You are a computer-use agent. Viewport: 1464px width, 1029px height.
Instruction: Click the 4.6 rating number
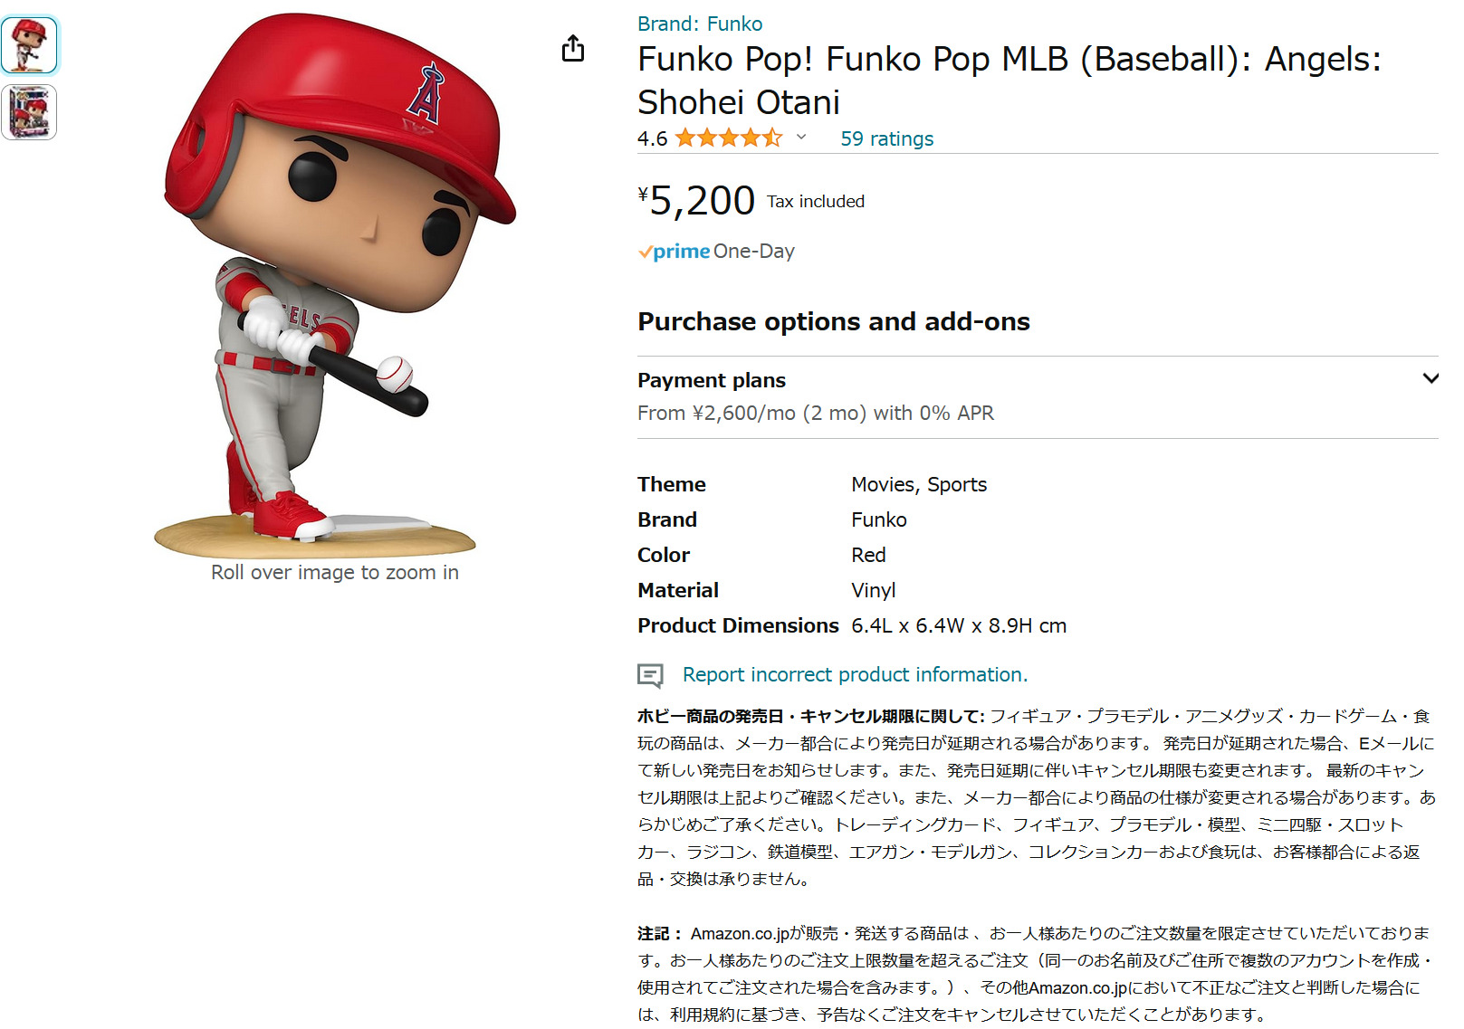(652, 138)
